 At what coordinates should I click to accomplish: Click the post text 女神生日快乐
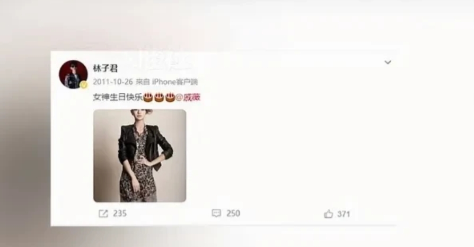(x=118, y=98)
